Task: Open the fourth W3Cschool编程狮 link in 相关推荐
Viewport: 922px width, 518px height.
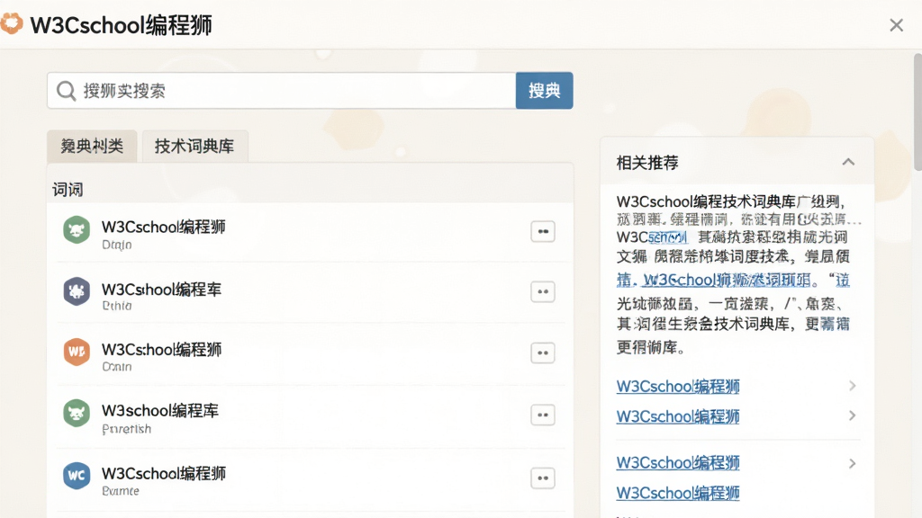Action: (678, 493)
